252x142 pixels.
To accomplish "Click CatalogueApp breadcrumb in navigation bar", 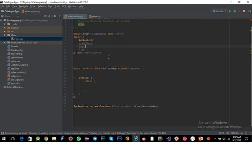I will coord(10,11).
